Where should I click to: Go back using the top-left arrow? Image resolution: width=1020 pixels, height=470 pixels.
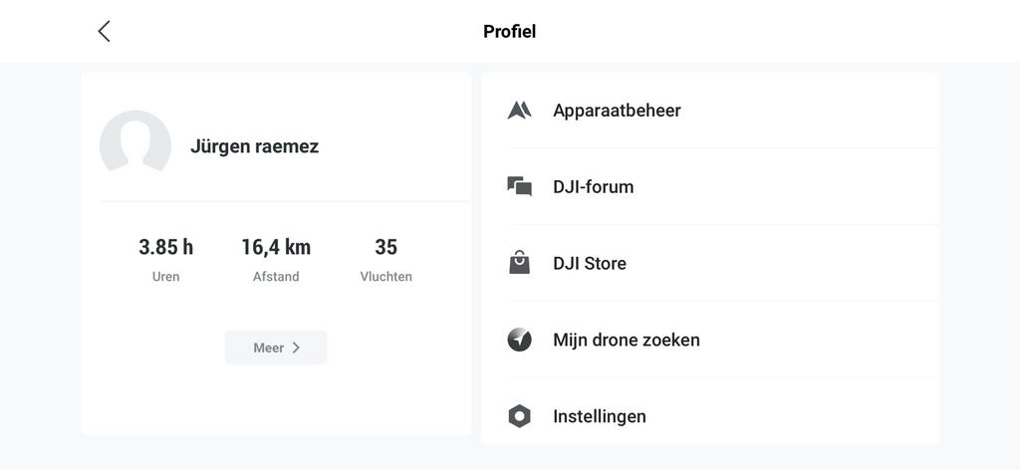point(104,31)
